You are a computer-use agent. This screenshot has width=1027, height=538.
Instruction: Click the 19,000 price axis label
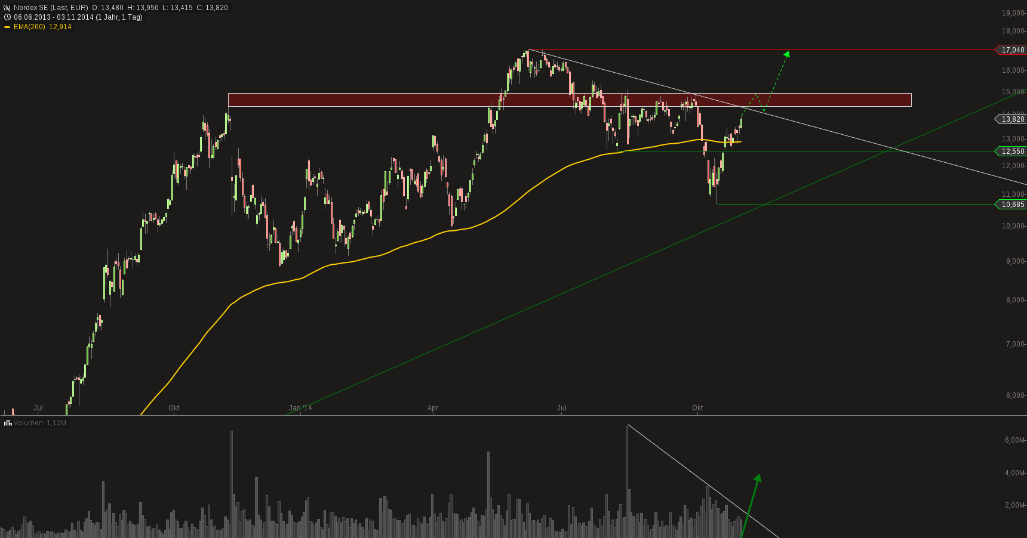1013,13
